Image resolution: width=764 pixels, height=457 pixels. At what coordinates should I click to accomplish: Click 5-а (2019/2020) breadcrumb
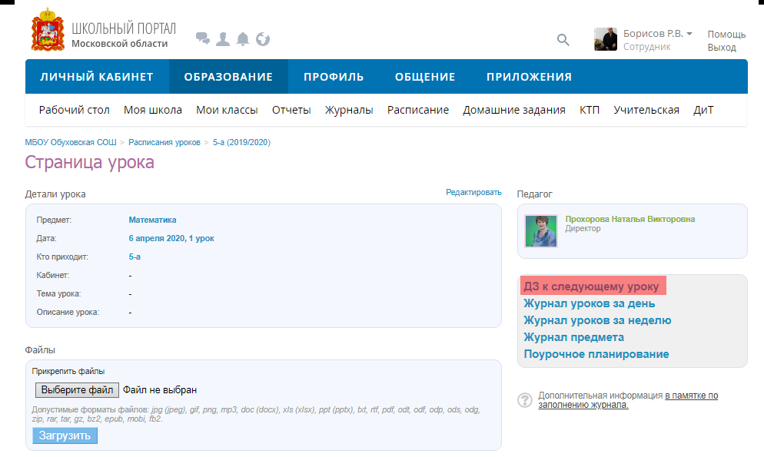click(x=241, y=142)
